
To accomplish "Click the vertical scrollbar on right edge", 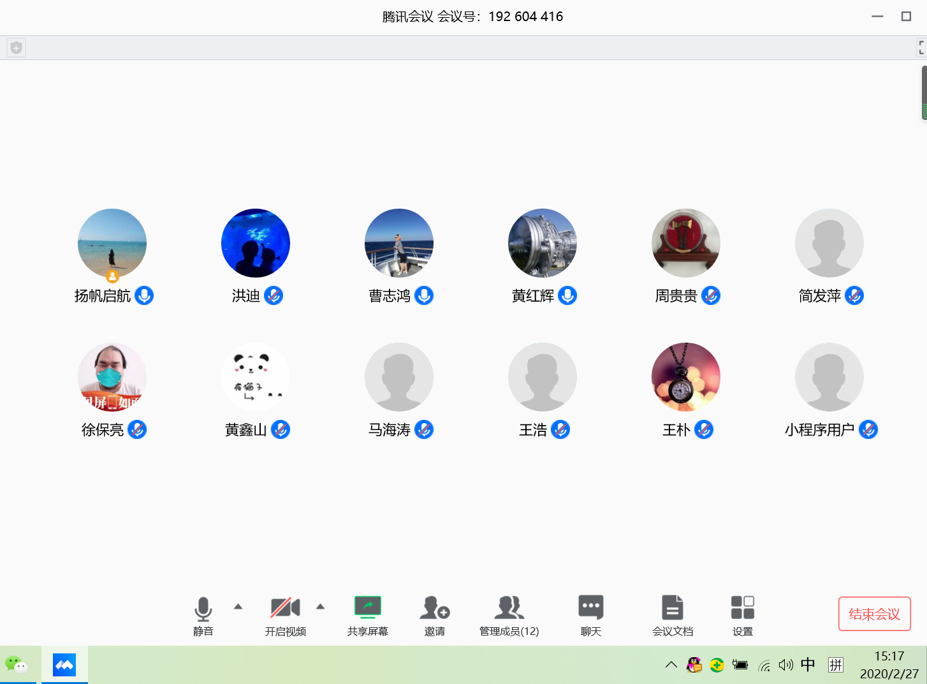I will pyautogui.click(x=924, y=93).
